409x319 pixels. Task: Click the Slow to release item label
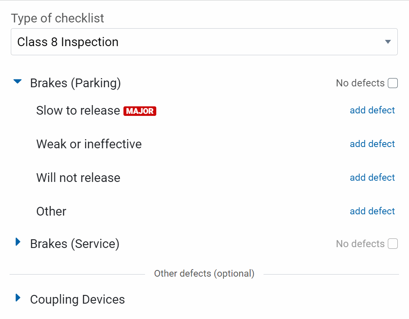(x=78, y=110)
